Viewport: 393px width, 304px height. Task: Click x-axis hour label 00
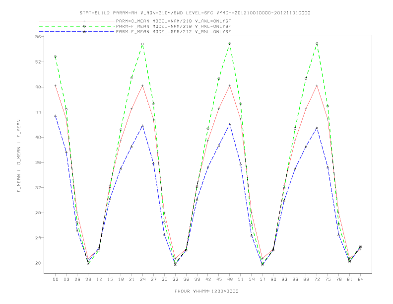56,279
